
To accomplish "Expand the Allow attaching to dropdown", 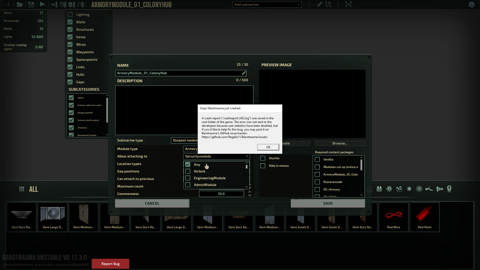I will click(x=216, y=156).
